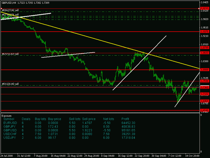This screenshot has width=210, height=158.
Task: Click the GBPUSD,H4 chart title
Action: pos(25,3)
